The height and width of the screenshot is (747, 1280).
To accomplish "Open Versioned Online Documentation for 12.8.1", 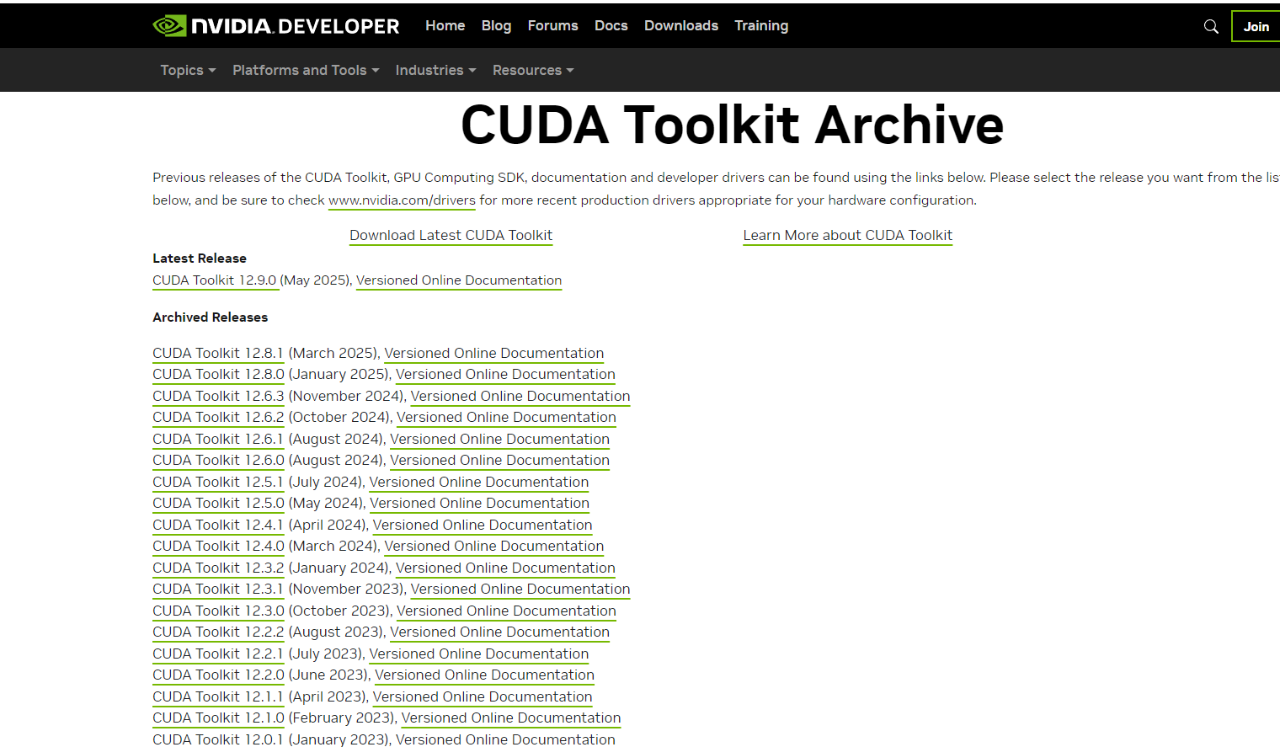I will 494,353.
